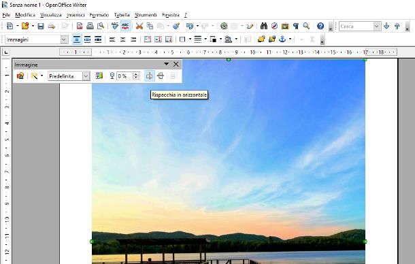The height and width of the screenshot is (264, 415).
Task: Send the image to the back
Action: [x=272, y=39]
